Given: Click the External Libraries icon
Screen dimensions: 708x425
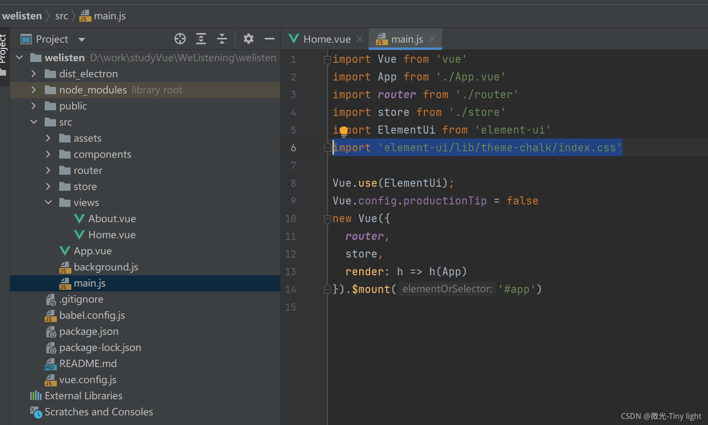Looking at the screenshot, I should tap(36, 396).
